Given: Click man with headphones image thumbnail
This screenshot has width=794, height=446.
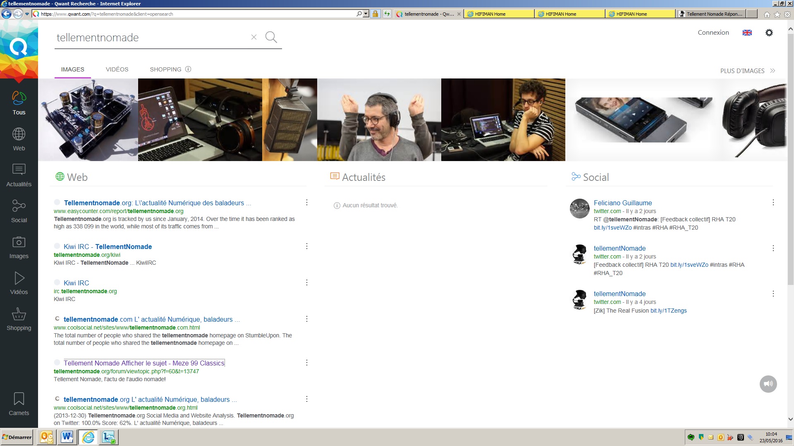Looking at the screenshot, I should 379,120.
